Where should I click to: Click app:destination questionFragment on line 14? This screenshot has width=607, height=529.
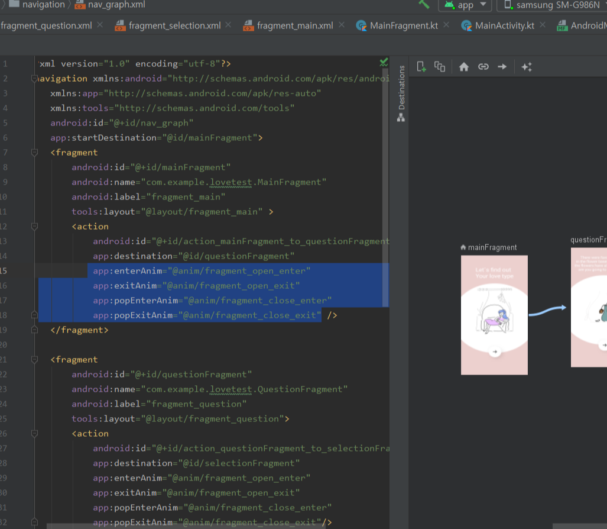coord(193,256)
